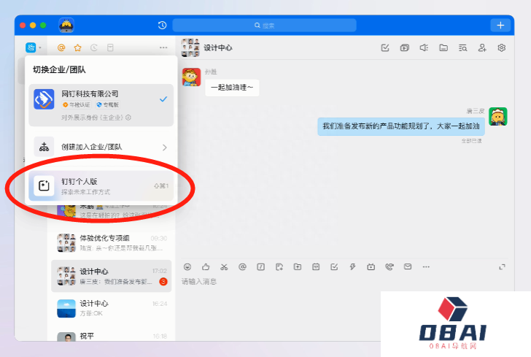The width and height of the screenshot is (531, 357).
Task: Open 设计中心 chat with 唐三皮 message
Action: pos(112,276)
